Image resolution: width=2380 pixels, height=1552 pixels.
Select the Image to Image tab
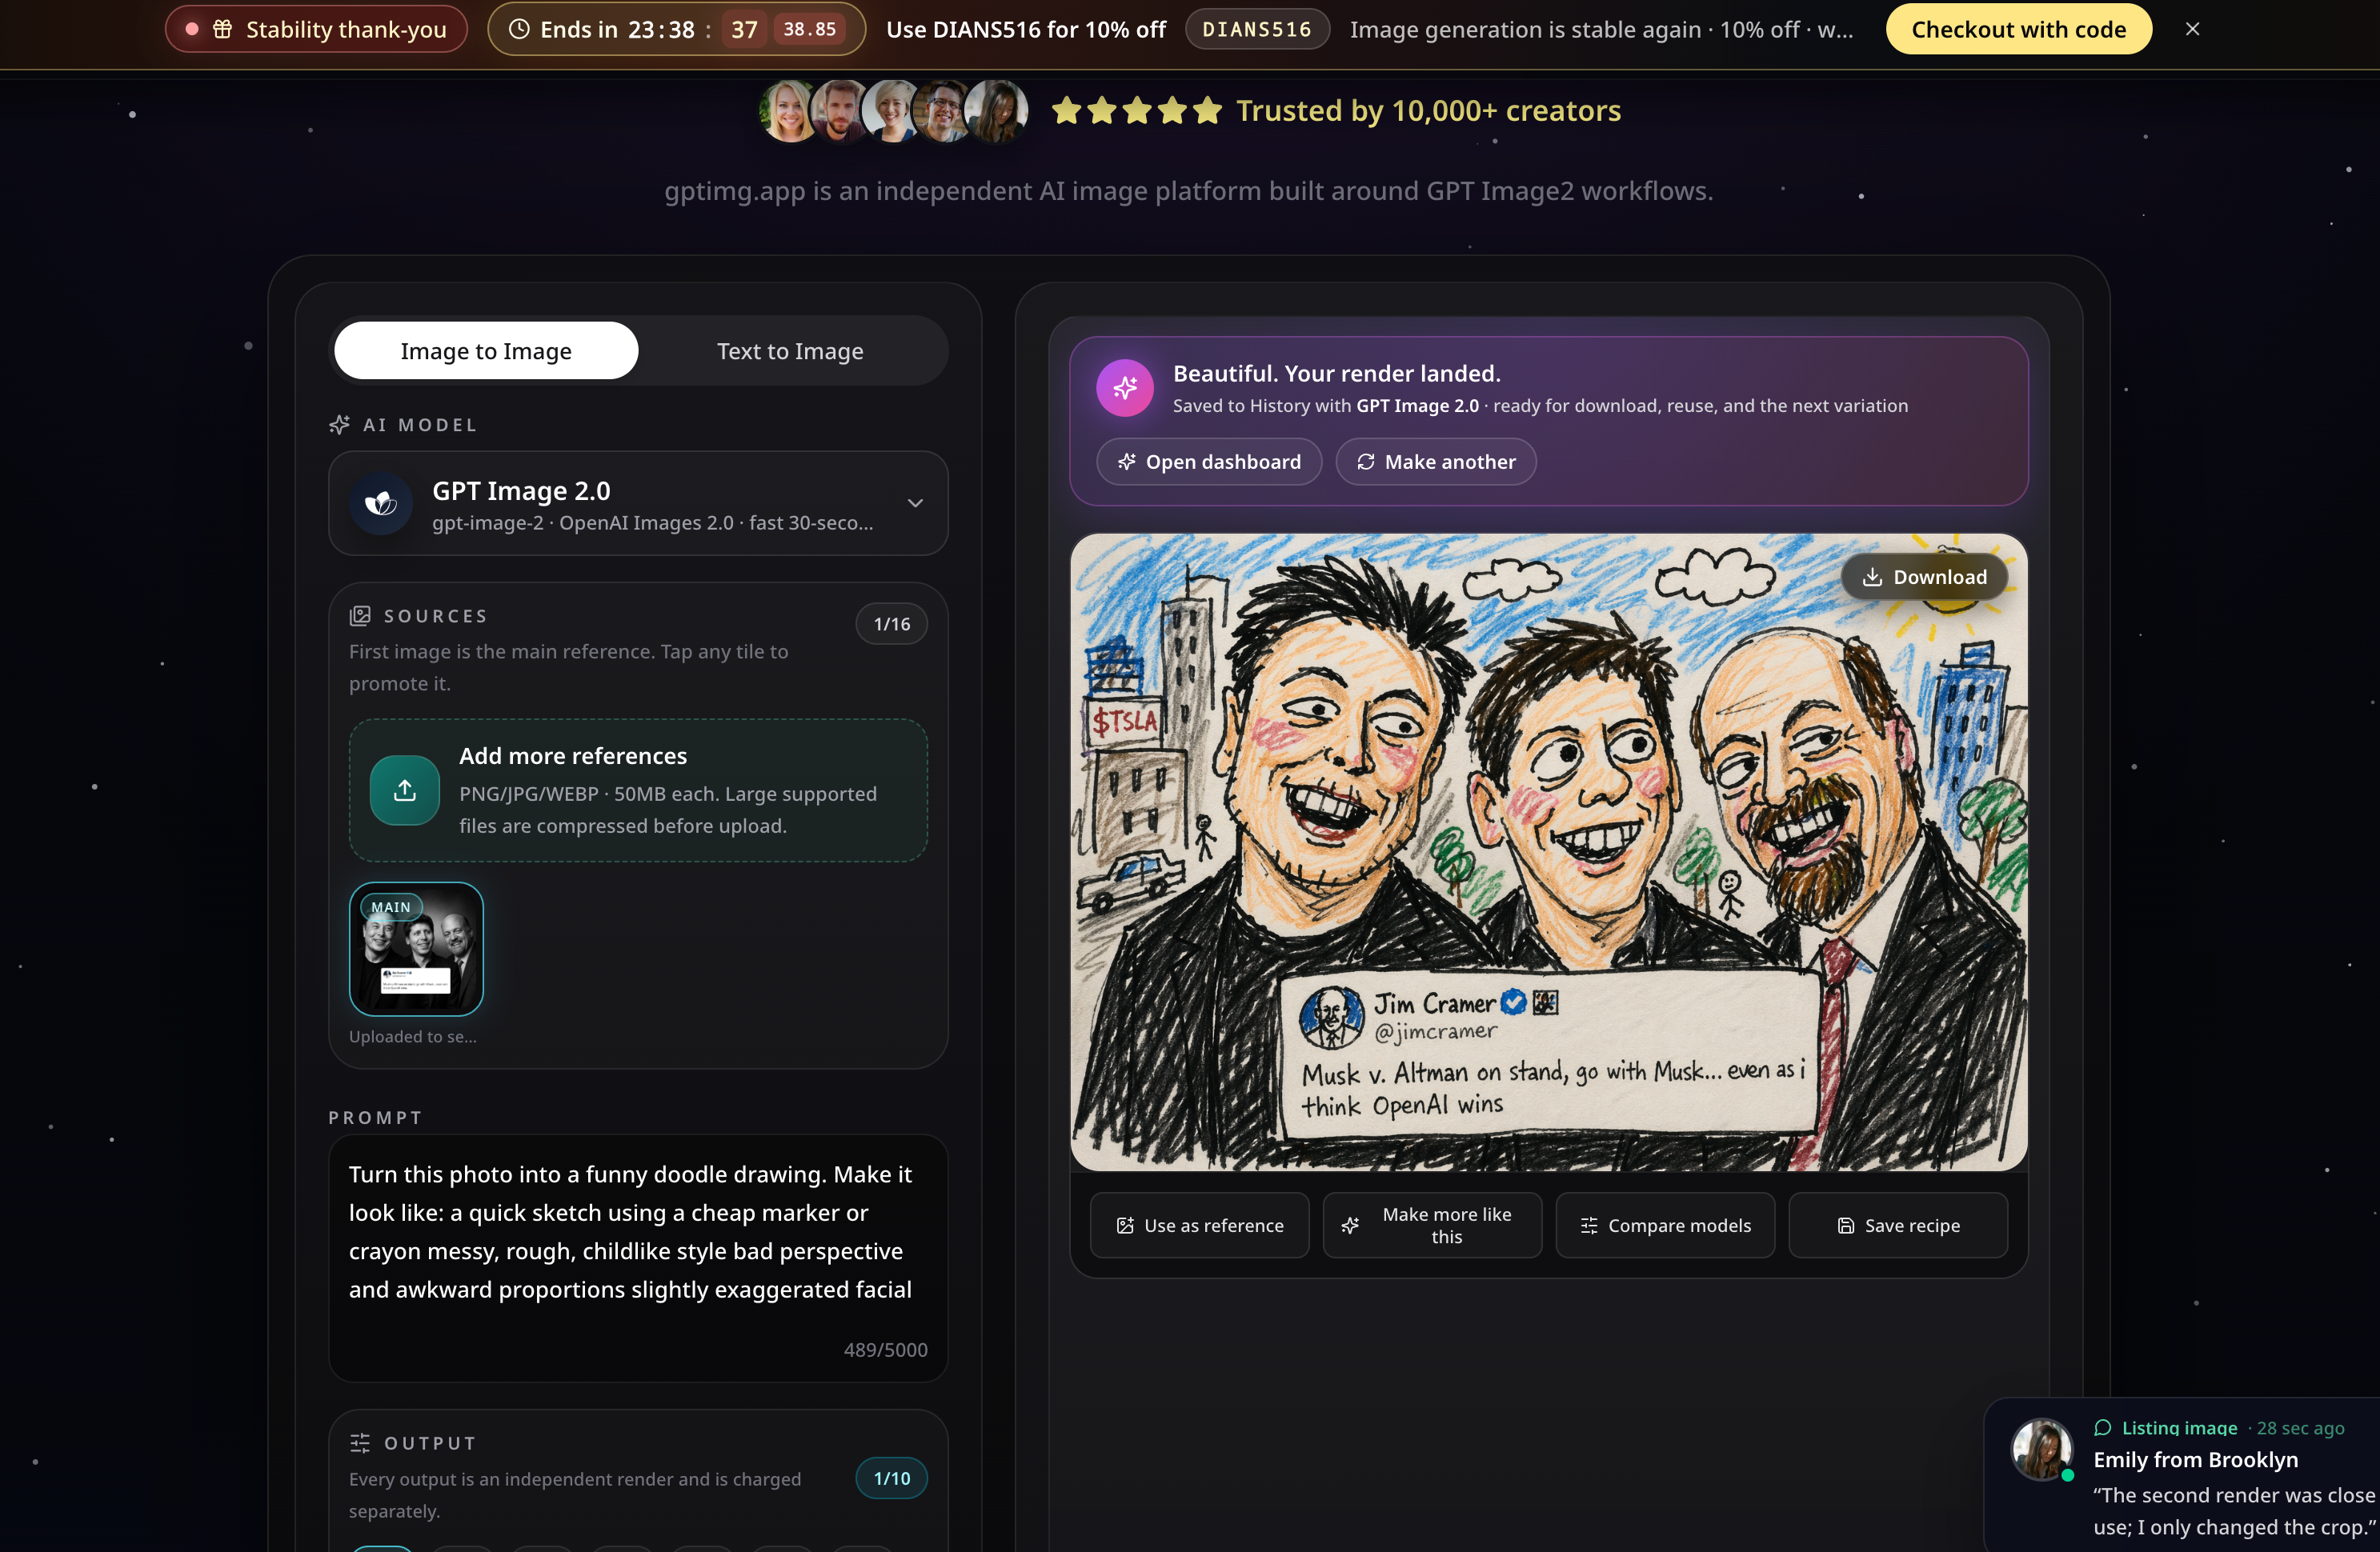click(x=486, y=350)
